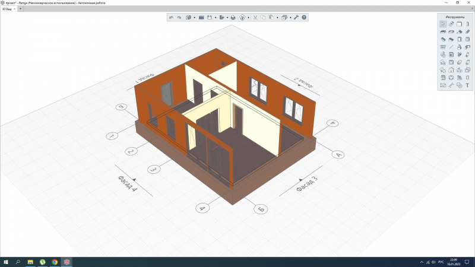Click the Print icon in toolbar
475x267 pixels.
point(233,18)
